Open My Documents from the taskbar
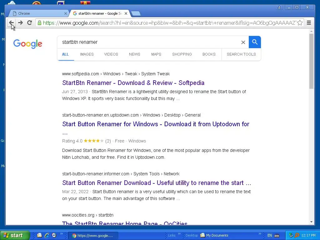Viewport: 320px width, 240px height. pos(214,235)
